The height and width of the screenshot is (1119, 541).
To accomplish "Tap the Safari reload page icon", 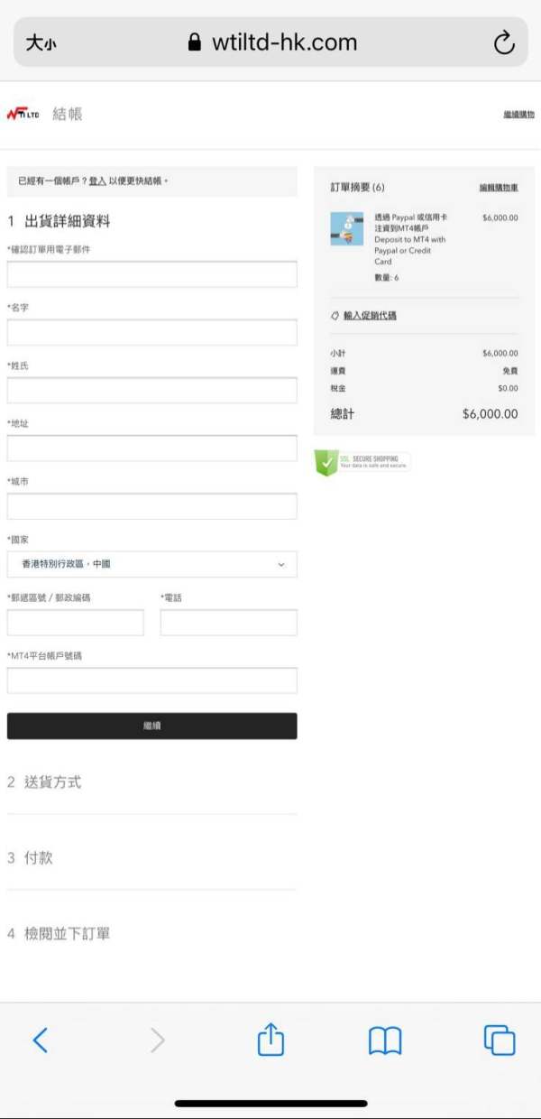I will click(504, 42).
